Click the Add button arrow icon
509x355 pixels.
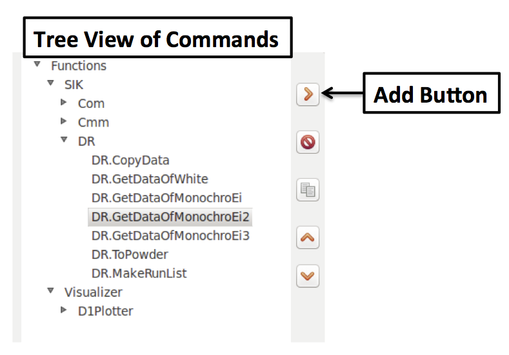(308, 94)
